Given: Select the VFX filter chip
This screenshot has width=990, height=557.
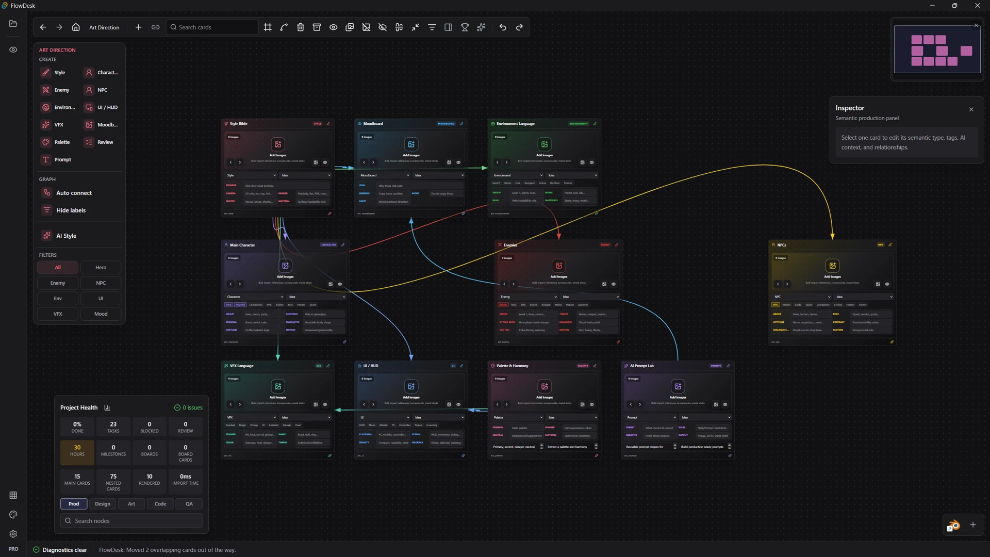Looking at the screenshot, I should (58, 314).
